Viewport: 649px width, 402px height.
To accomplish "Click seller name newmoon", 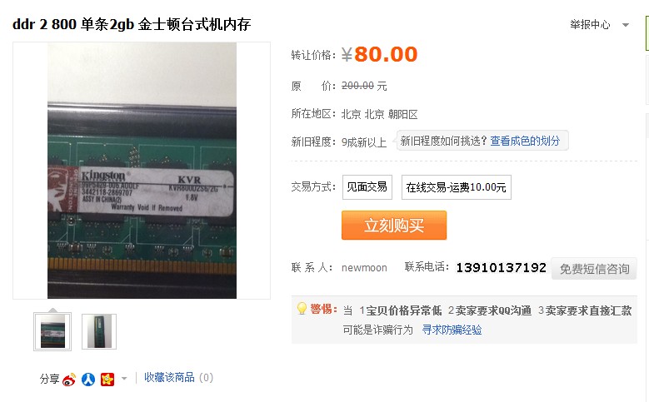I will tap(364, 268).
